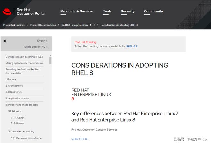Open the Products & Services menu
The height and width of the screenshot is (143, 211).
point(77,11)
